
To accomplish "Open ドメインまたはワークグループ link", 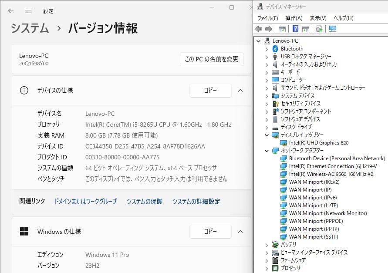I will point(86,201).
